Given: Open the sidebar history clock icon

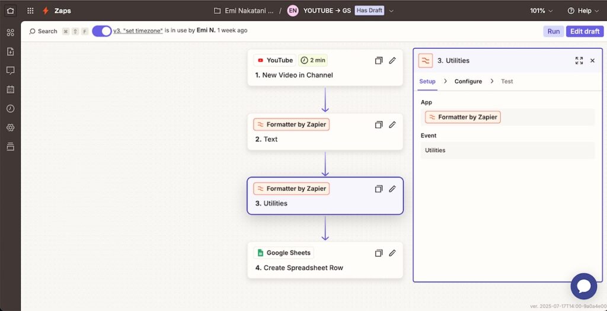Looking at the screenshot, I should (11, 108).
